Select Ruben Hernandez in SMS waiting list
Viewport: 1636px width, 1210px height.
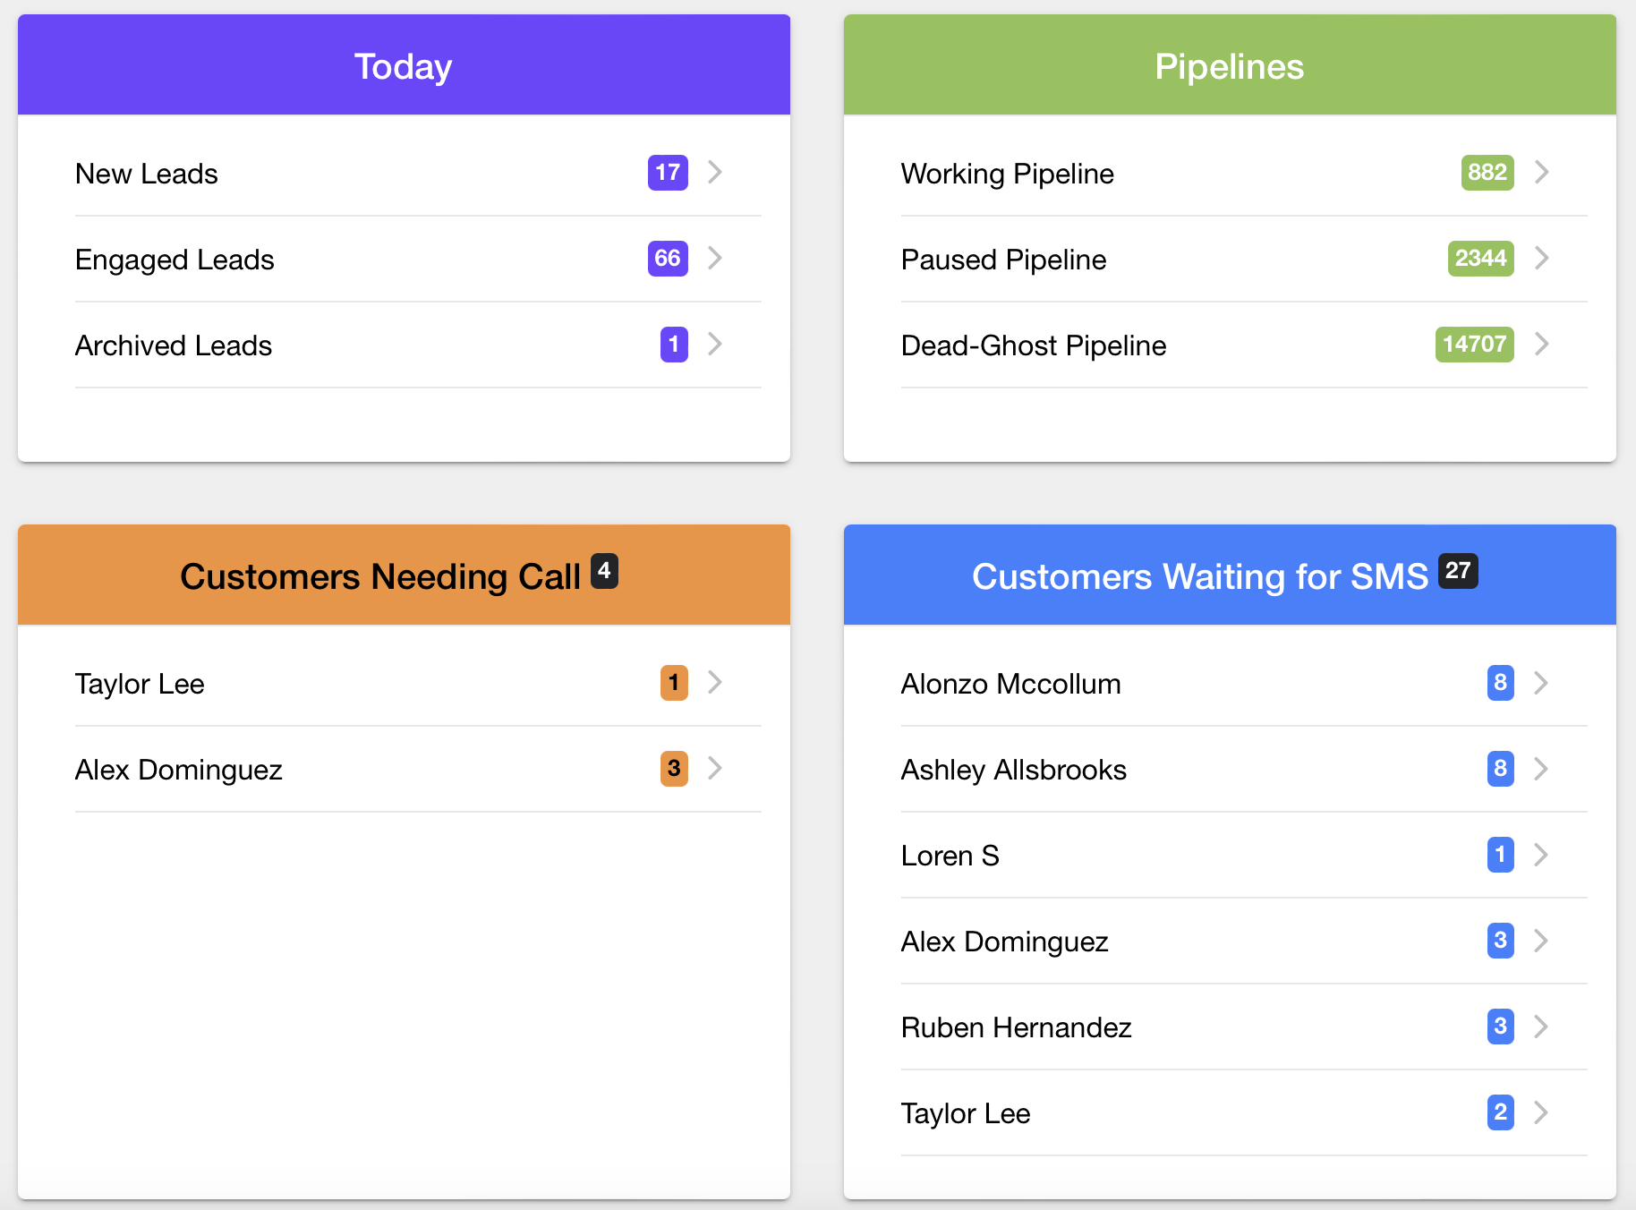(x=1016, y=1027)
